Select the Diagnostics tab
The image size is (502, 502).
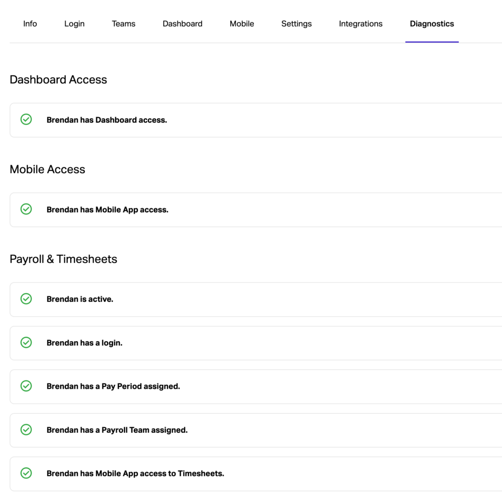coord(432,24)
